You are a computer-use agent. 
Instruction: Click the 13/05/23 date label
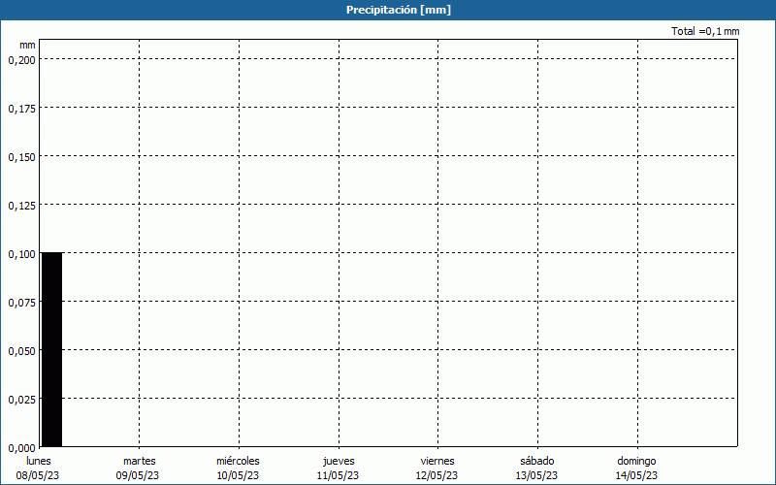coord(536,475)
